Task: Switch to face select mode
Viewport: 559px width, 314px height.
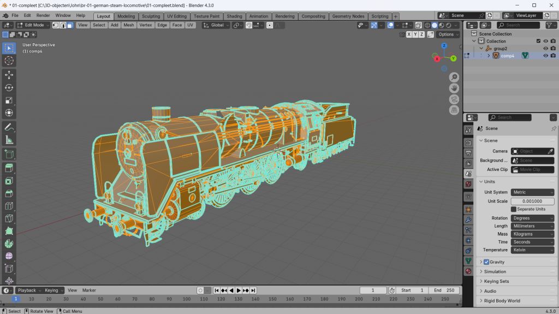Action: (70, 25)
